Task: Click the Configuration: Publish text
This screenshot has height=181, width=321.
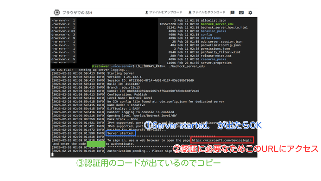Action: (x=127, y=94)
